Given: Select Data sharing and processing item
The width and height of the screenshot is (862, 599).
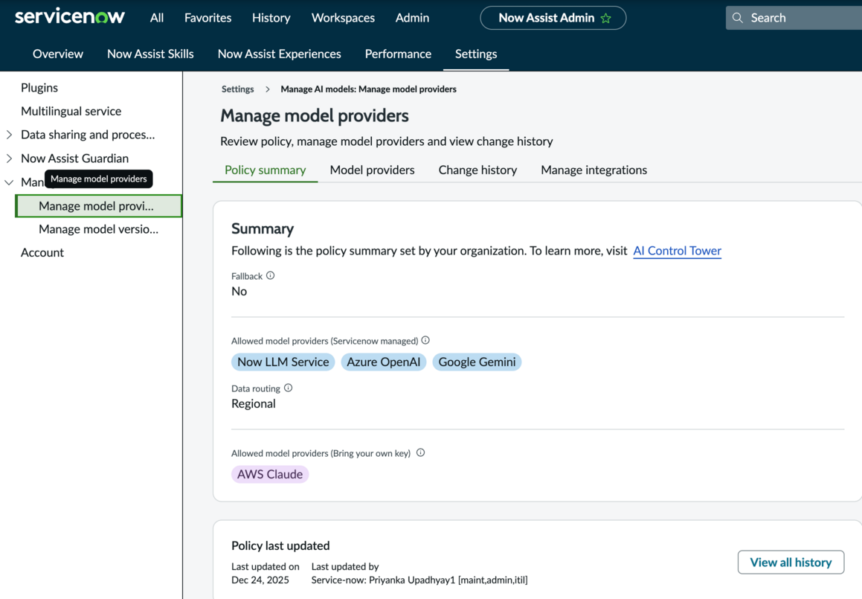Looking at the screenshot, I should pos(88,135).
